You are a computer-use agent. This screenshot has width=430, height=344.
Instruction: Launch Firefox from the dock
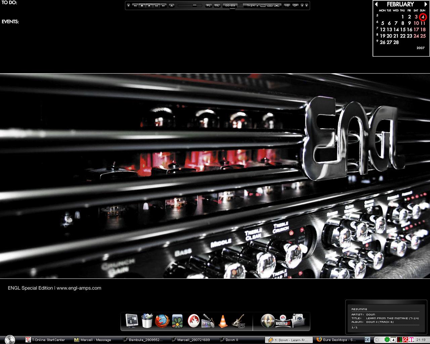tap(162, 321)
